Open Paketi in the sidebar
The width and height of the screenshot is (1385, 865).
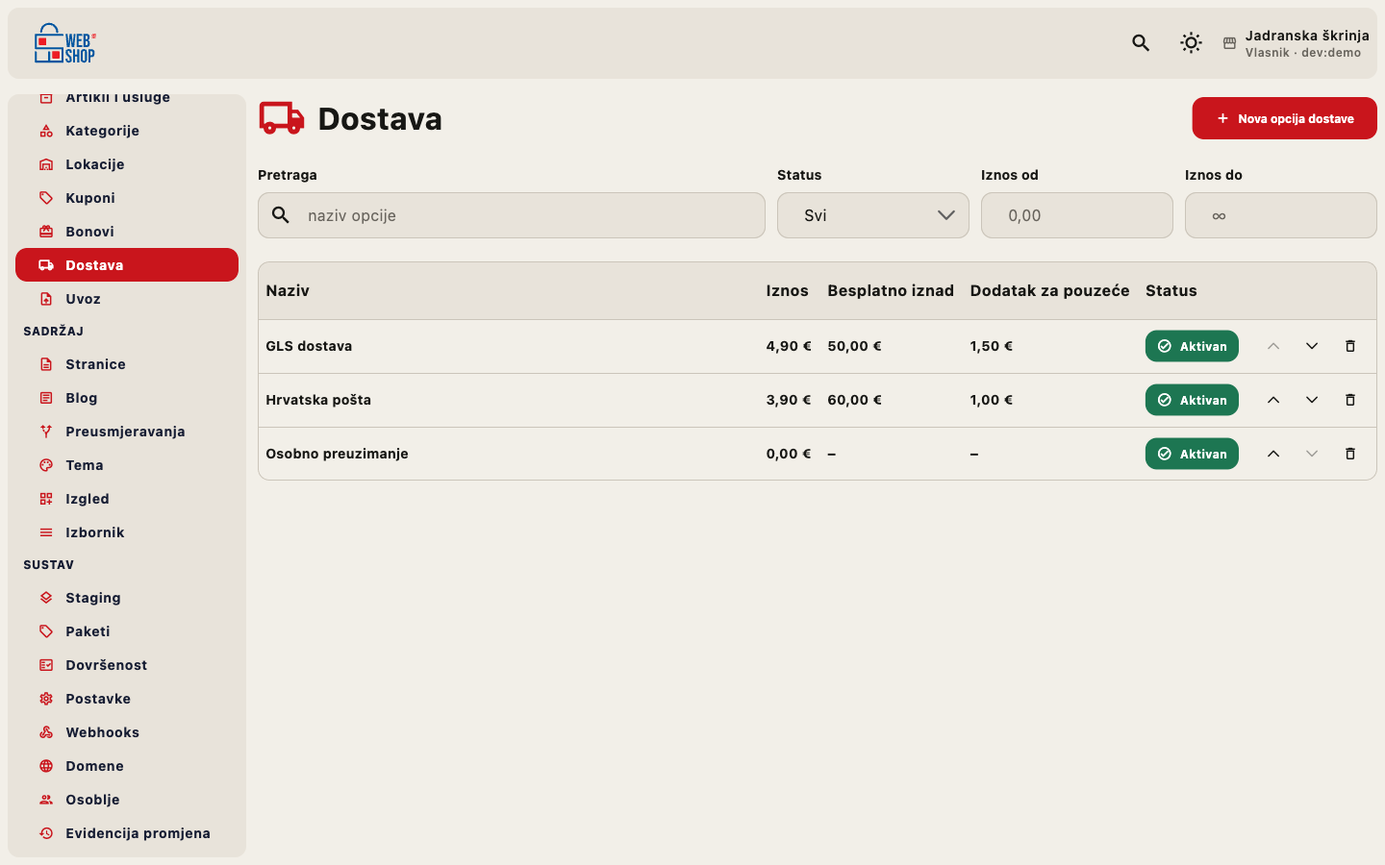127,631
